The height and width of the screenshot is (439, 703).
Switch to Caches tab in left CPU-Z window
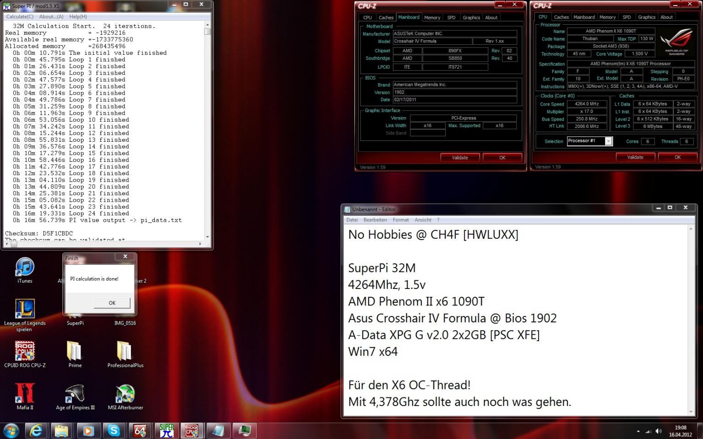click(386, 17)
